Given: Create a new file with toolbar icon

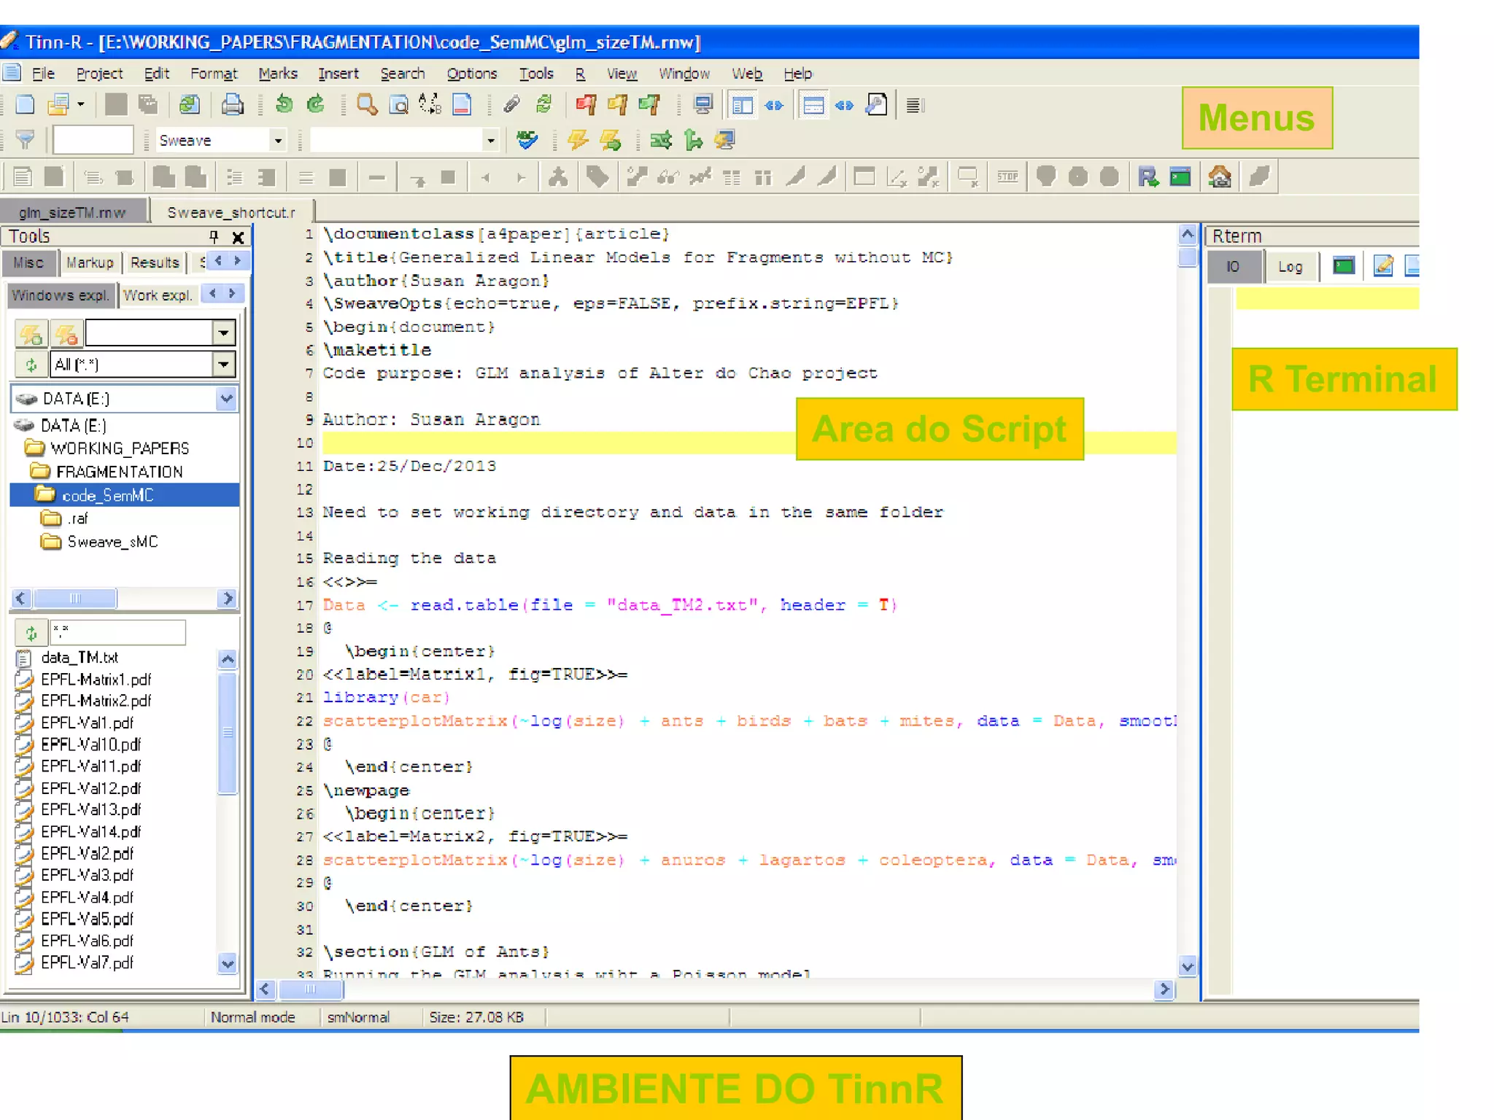Looking at the screenshot, I should (25, 105).
